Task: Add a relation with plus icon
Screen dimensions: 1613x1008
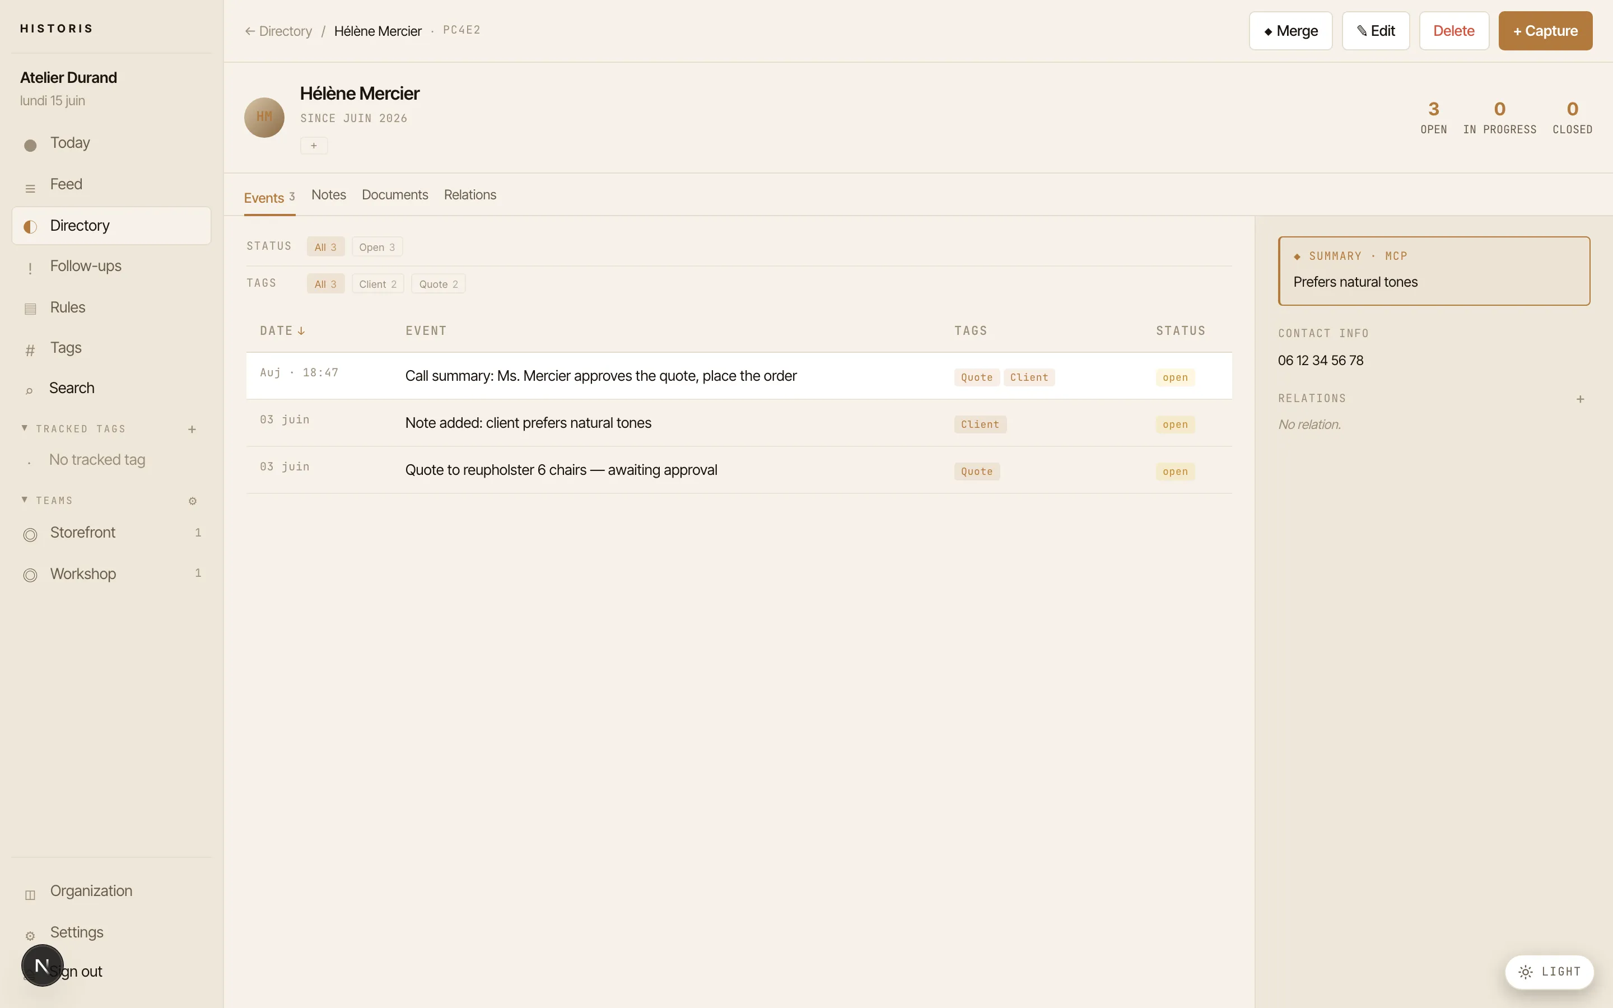Action: point(1579,399)
